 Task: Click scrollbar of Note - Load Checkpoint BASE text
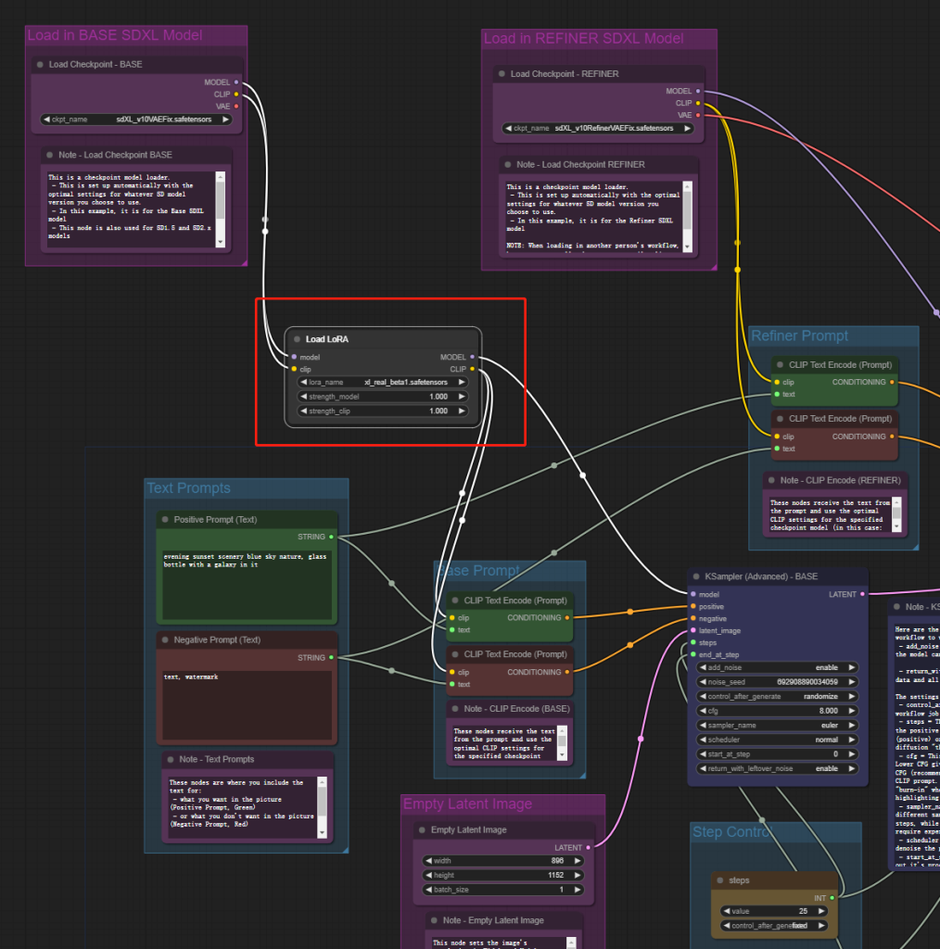[x=221, y=209]
